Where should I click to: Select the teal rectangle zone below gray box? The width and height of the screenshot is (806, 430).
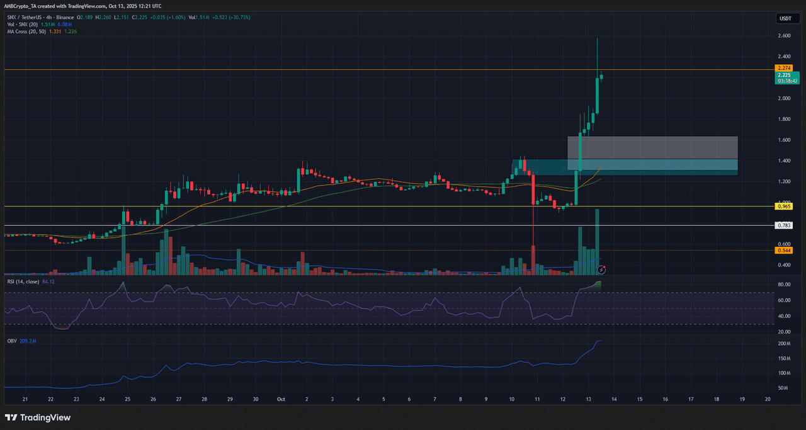click(x=652, y=165)
